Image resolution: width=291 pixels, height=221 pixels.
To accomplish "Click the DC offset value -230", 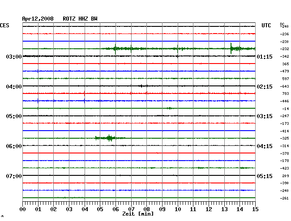I will click(x=284, y=42).
